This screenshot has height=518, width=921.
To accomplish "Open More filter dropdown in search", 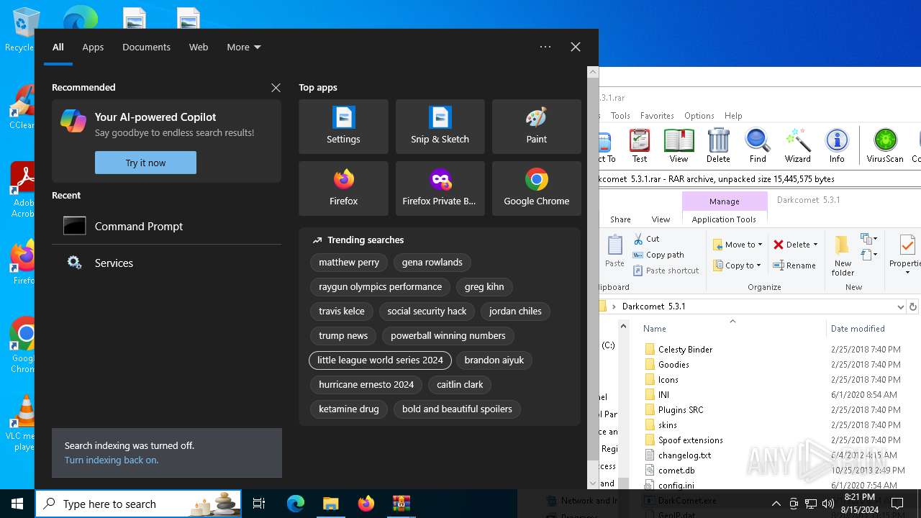I will (x=243, y=47).
